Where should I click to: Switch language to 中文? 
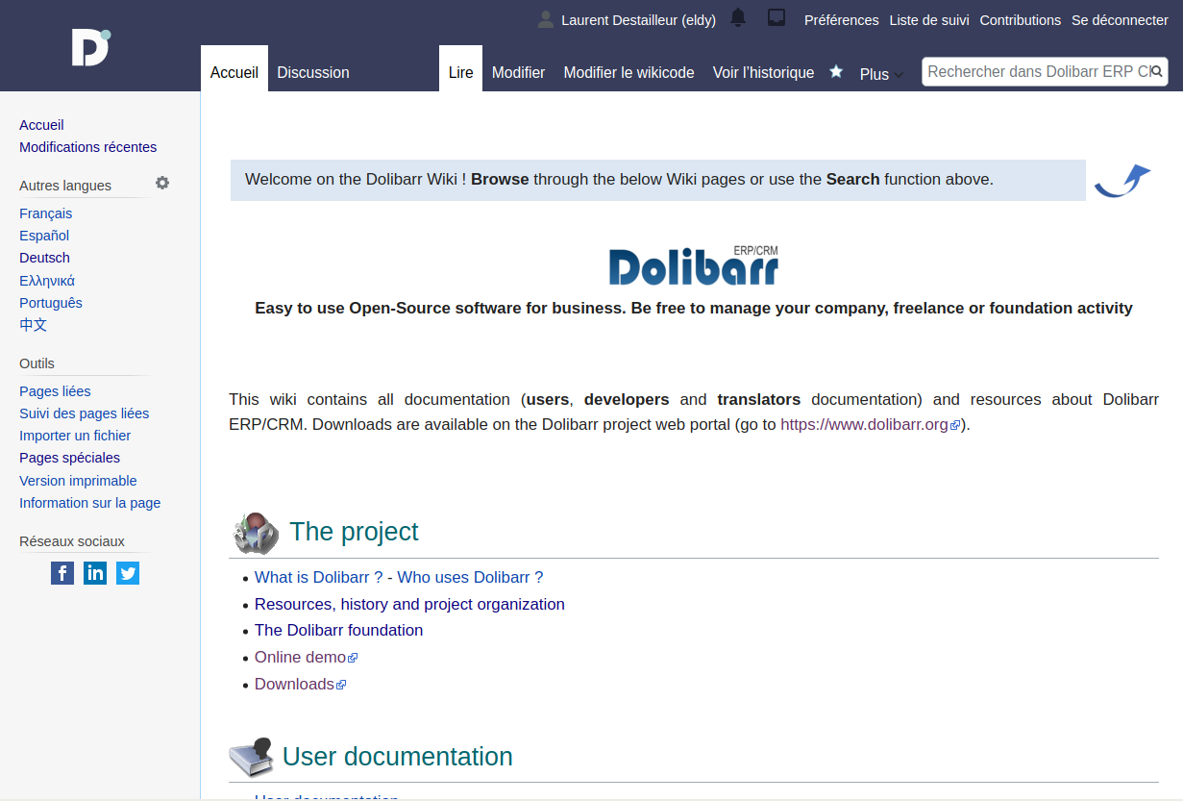coord(33,325)
